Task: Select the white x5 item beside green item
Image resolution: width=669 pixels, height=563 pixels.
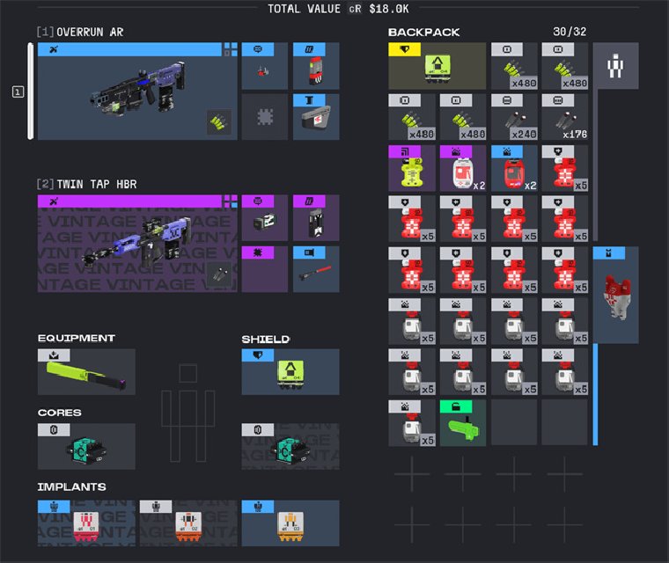Action: point(412,423)
